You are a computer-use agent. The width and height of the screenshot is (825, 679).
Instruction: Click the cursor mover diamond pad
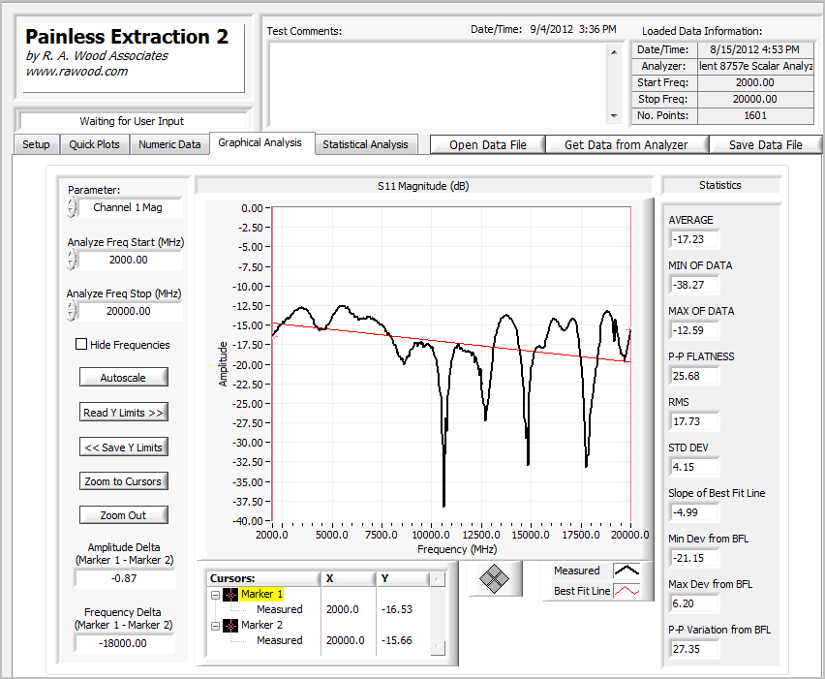tap(494, 578)
